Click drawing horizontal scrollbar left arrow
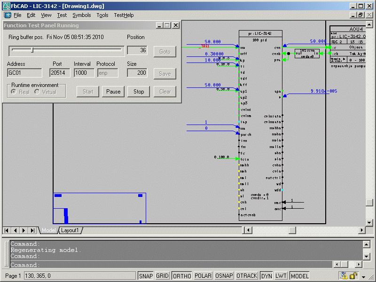The image size is (376, 282). tap(248, 230)
